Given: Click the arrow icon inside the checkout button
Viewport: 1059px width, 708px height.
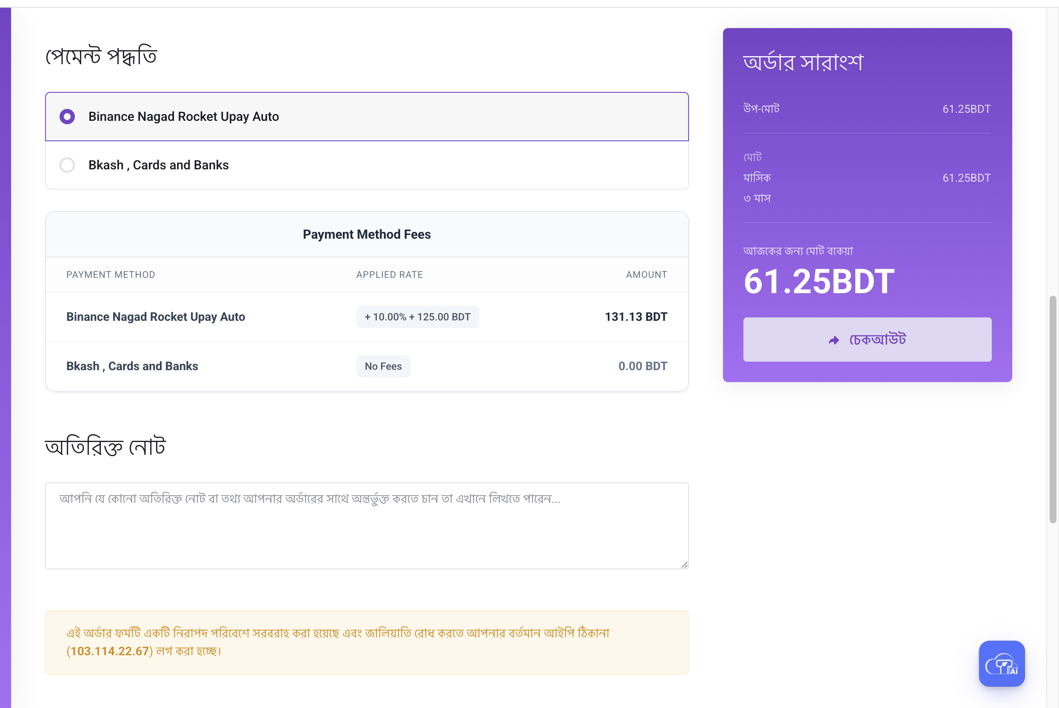Looking at the screenshot, I should click(x=834, y=340).
